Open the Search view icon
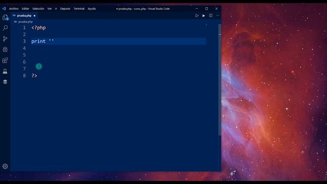The height and width of the screenshot is (184, 327). coord(5,28)
